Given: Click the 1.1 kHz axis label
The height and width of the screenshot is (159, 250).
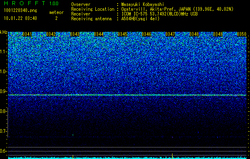Looking at the screenshot, I should click(x=3, y=52).
